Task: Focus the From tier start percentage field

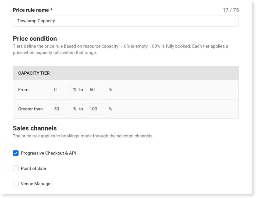Action: coord(60,89)
